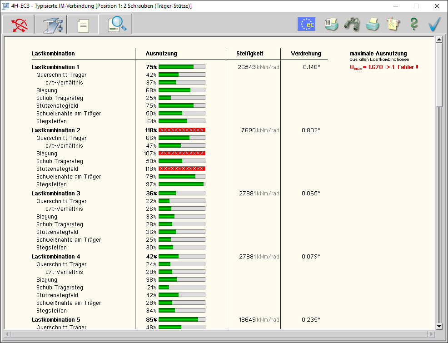Open the output document settings icon

[331, 24]
